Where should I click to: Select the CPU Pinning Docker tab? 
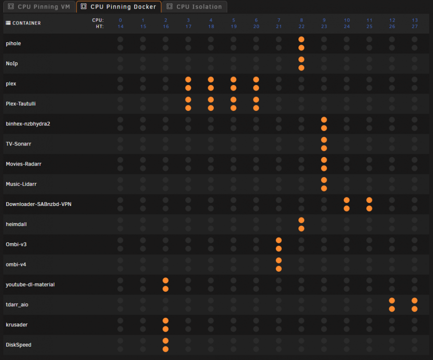tap(119, 7)
